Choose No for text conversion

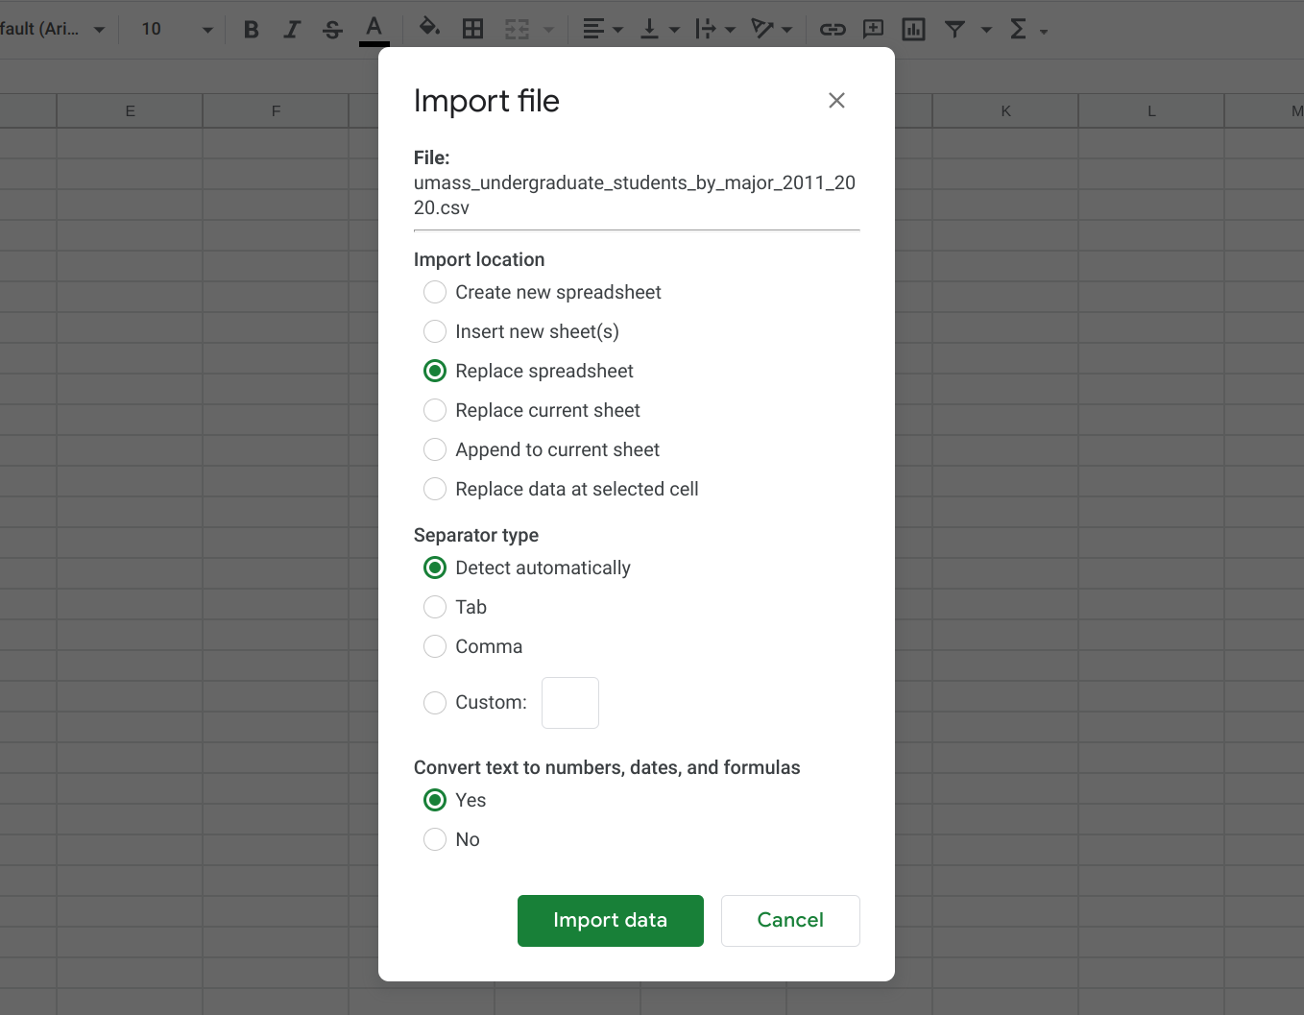(435, 839)
